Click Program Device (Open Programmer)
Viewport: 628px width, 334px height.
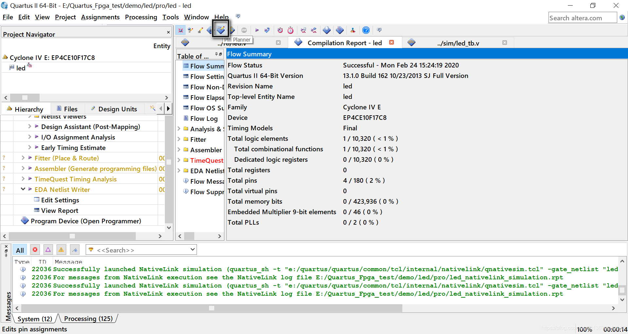click(x=86, y=221)
